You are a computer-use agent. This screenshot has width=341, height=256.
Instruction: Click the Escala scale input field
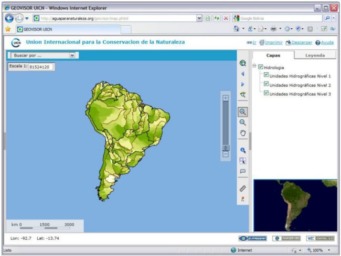click(41, 67)
